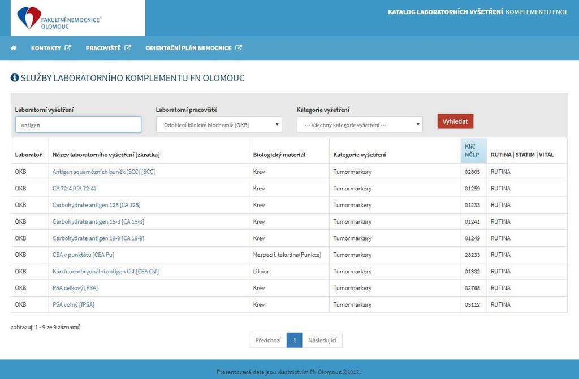The width and height of the screenshot is (579, 379).
Task: Open PSA celkový [PSA] link
Action: (x=75, y=288)
